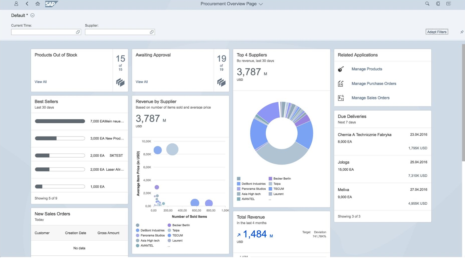Click the Manage Purchase Orders icon
The width and height of the screenshot is (465, 258).
(x=341, y=84)
